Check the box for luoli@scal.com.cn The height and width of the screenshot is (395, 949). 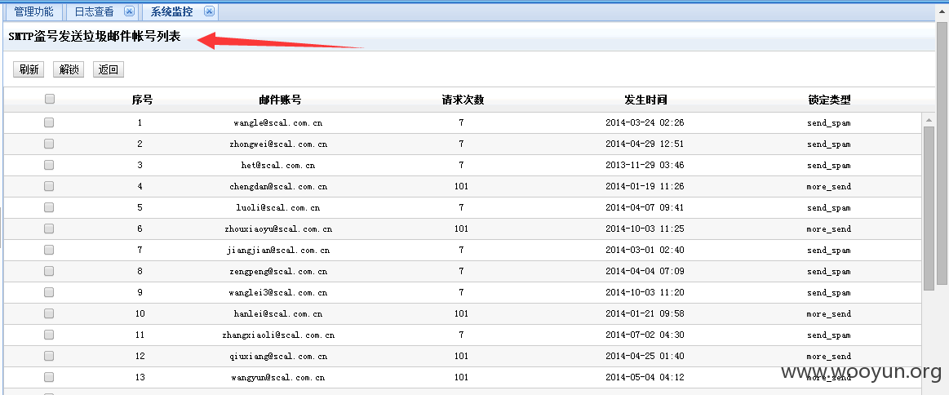49,207
